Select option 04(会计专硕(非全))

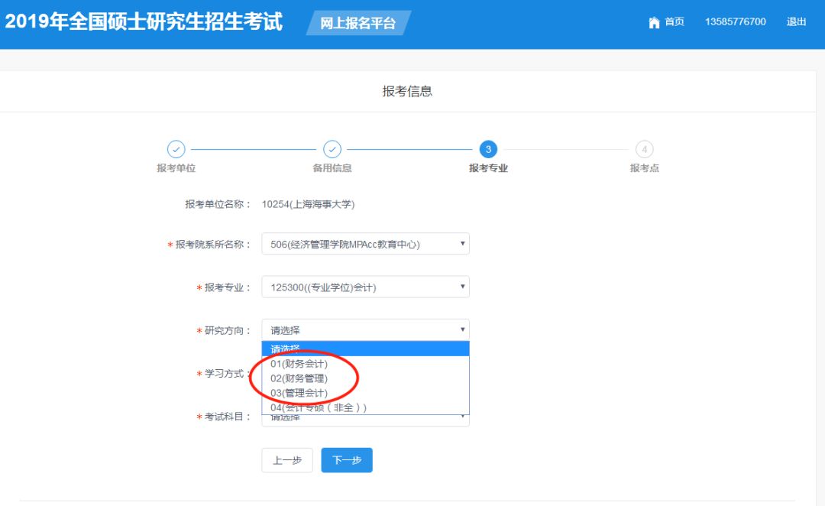tap(319, 407)
